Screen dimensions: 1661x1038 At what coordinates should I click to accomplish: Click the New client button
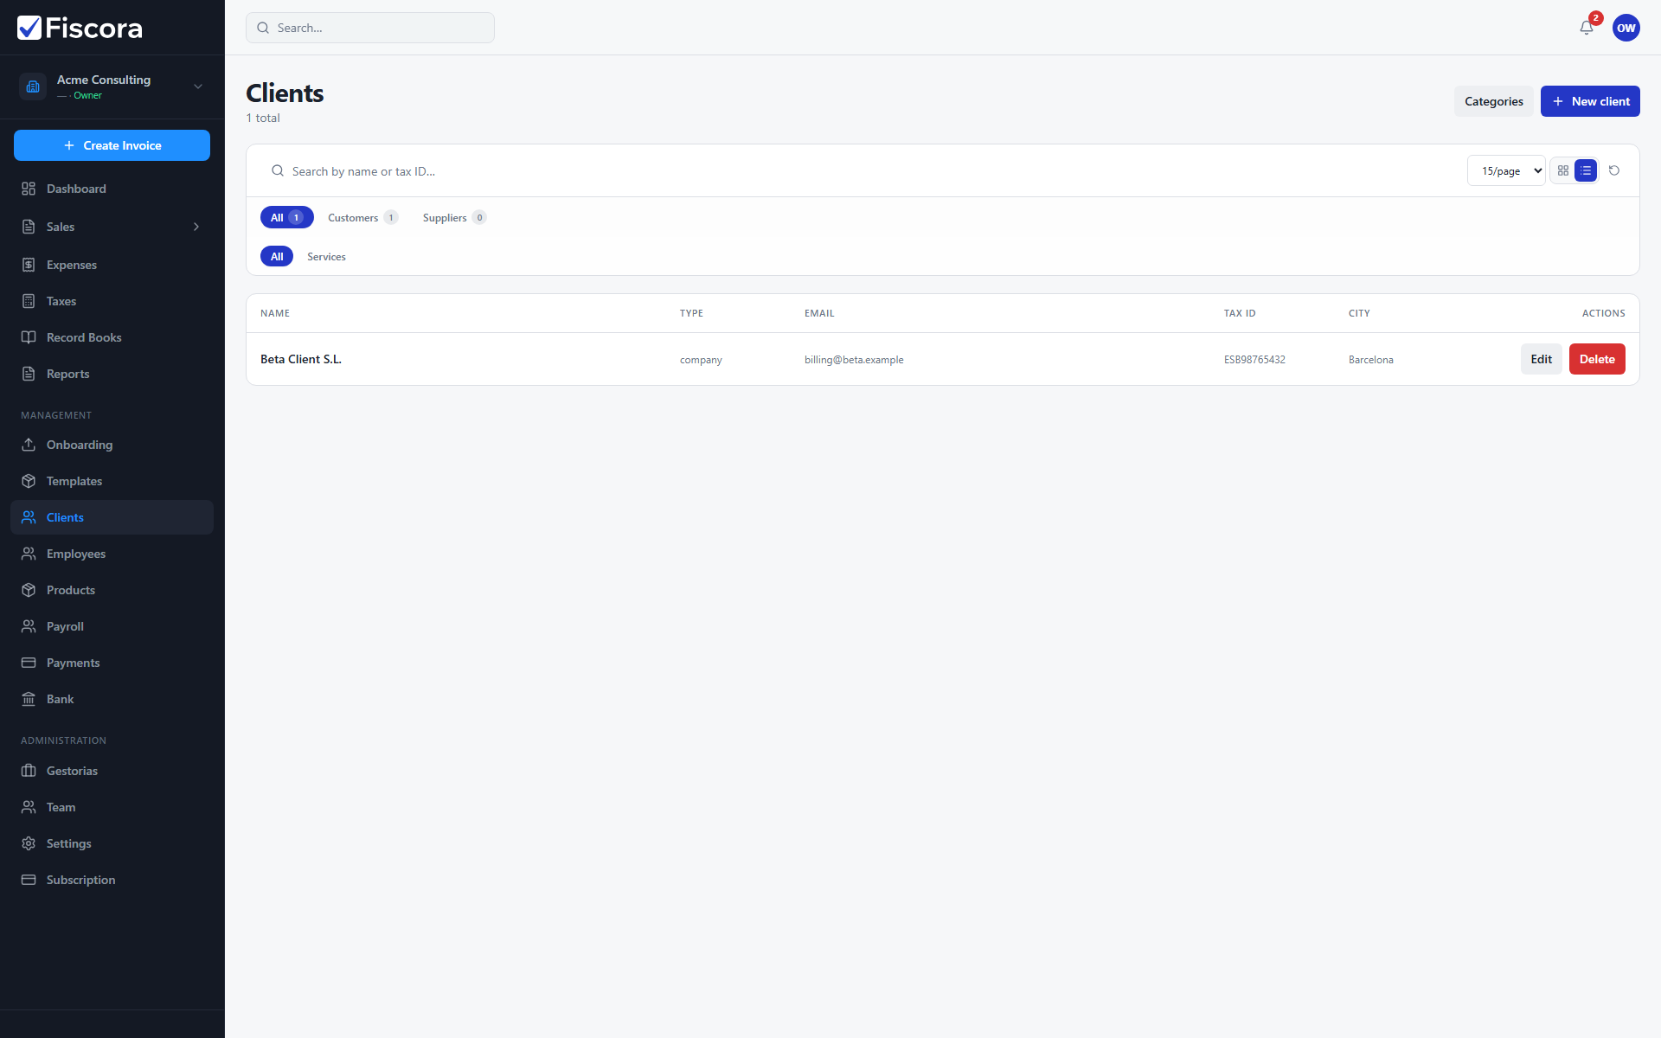coord(1590,101)
